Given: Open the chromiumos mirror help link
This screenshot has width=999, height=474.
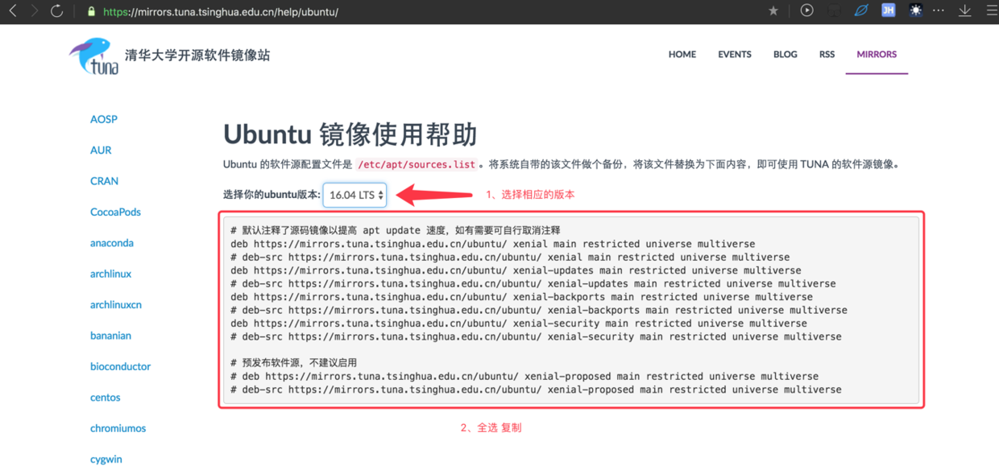Looking at the screenshot, I should tap(118, 428).
